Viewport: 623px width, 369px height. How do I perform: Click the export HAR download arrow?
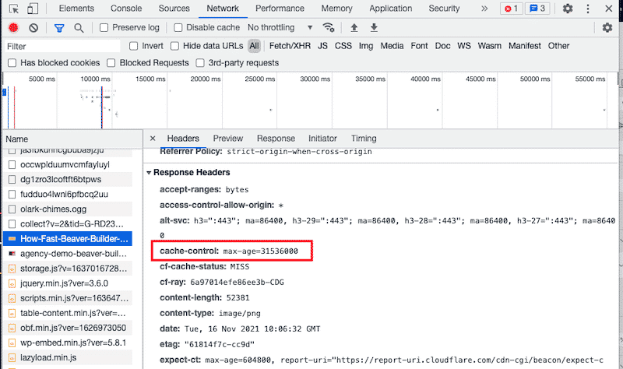[x=374, y=27]
